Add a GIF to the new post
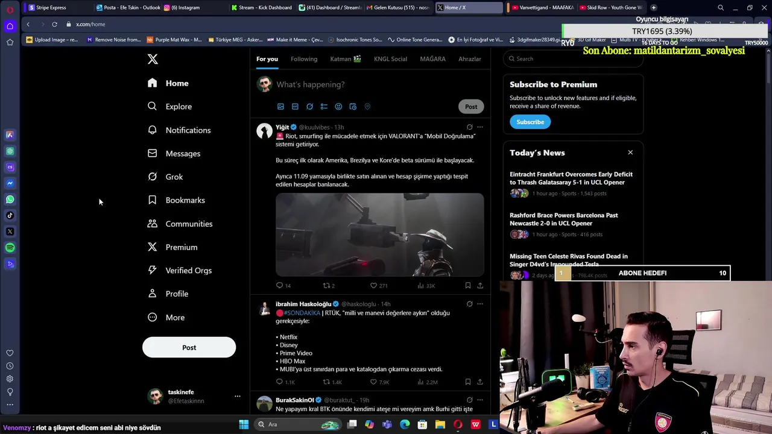Image resolution: width=772 pixels, height=434 pixels. 295,107
